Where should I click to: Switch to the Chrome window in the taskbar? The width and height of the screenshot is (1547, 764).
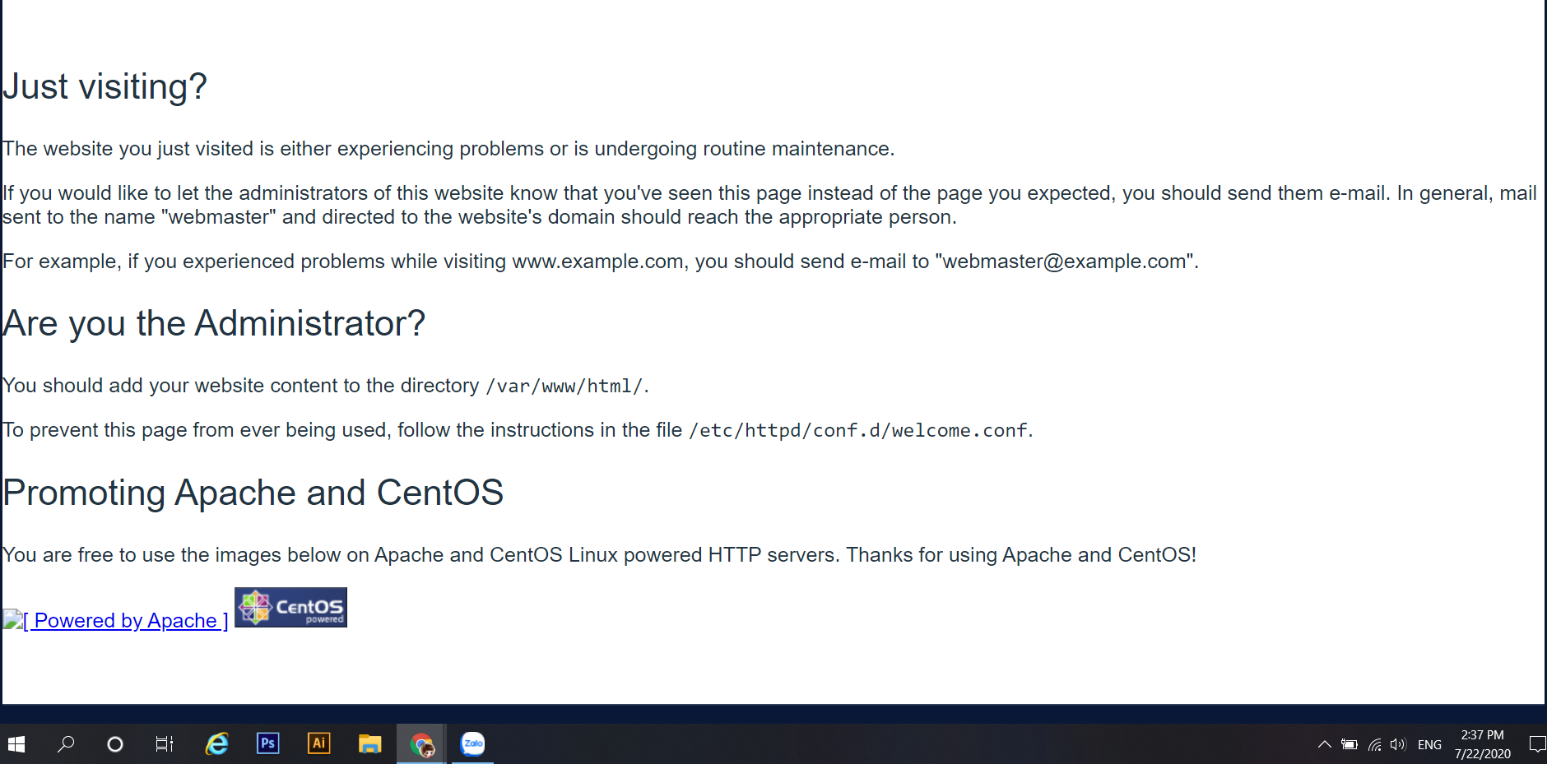click(421, 744)
